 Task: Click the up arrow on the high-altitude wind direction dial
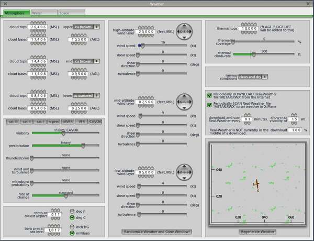pyautogui.click(x=184, y=26)
